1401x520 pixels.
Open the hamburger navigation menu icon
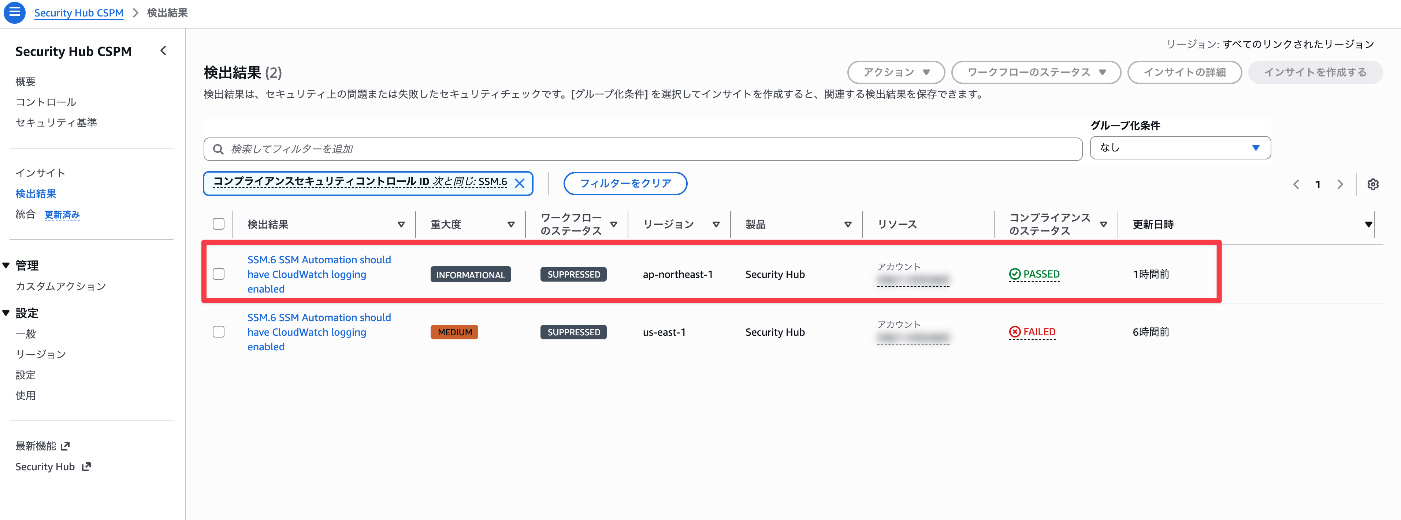pyautogui.click(x=14, y=12)
